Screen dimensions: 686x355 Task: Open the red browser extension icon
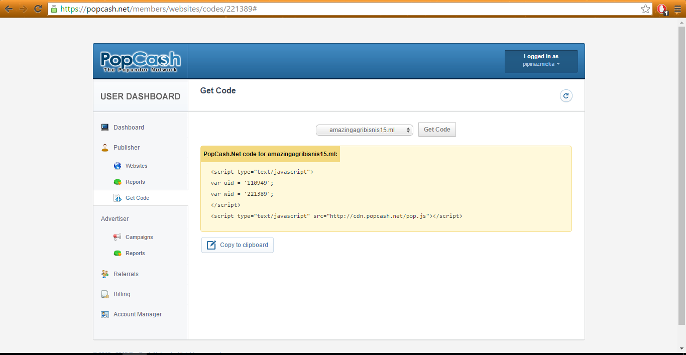point(662,9)
